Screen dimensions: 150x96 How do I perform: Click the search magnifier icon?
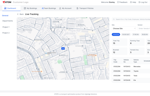click(114, 19)
